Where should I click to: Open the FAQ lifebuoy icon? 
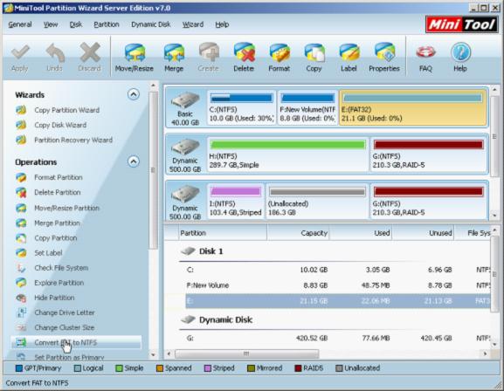425,52
